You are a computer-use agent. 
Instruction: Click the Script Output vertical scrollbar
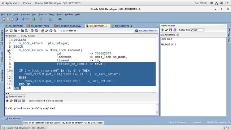[157, 109]
